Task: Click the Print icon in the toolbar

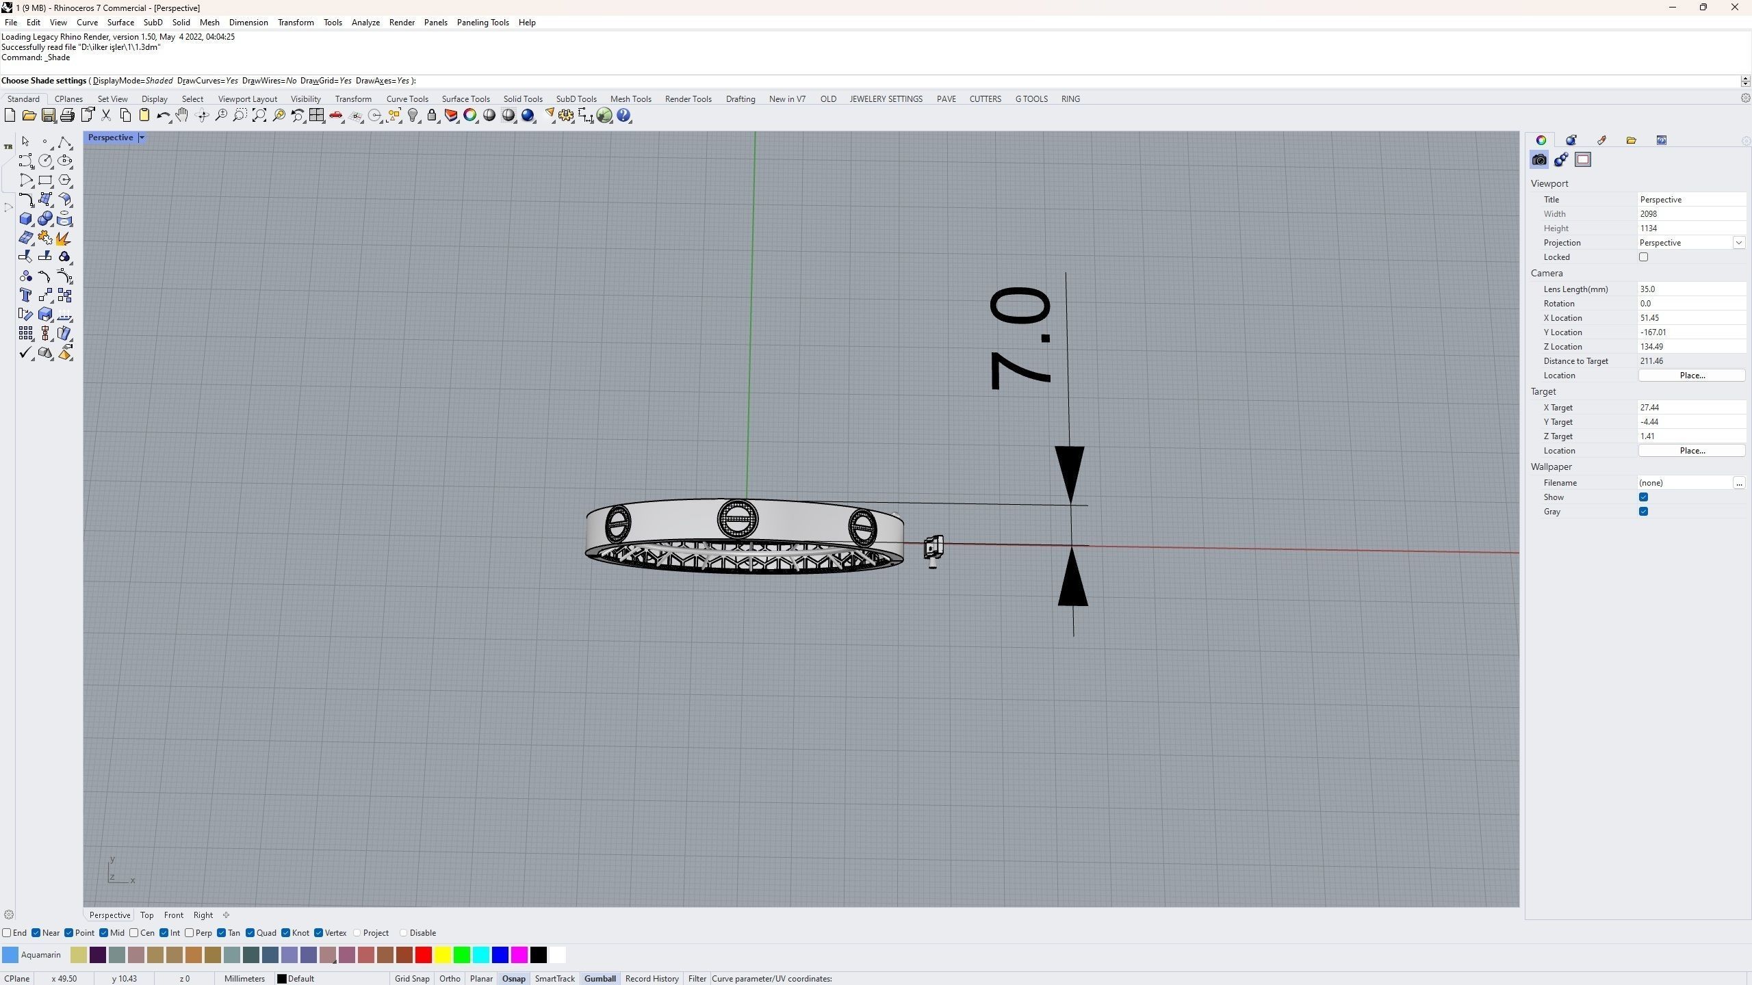Action: point(67,116)
